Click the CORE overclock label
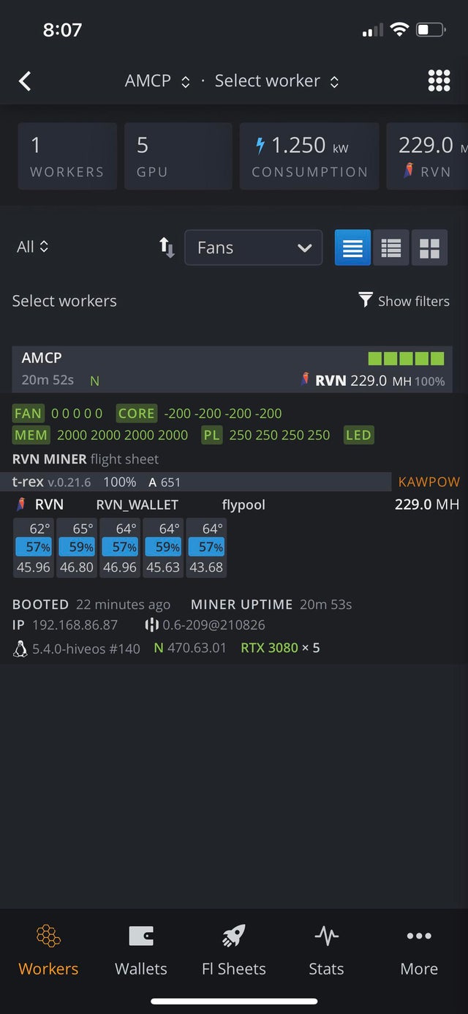This screenshot has height=1014, width=468. pyautogui.click(x=136, y=414)
